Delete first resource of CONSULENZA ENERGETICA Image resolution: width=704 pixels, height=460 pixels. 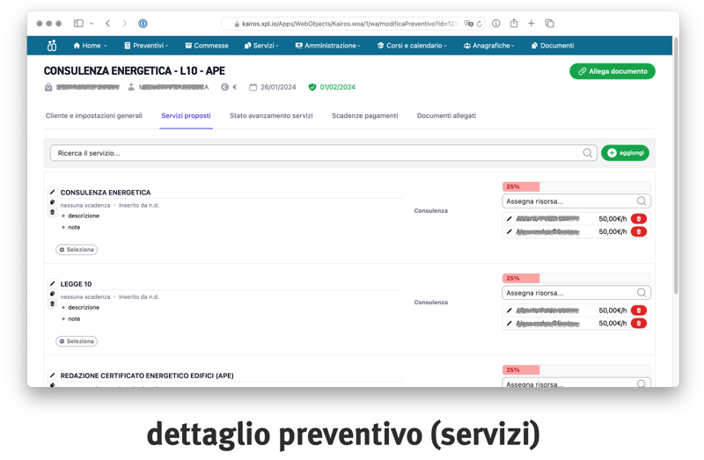tap(639, 219)
